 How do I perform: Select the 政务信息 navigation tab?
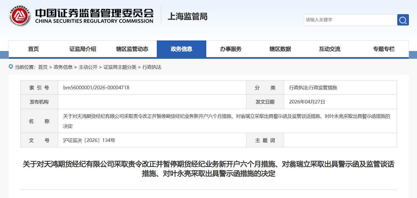(181, 49)
